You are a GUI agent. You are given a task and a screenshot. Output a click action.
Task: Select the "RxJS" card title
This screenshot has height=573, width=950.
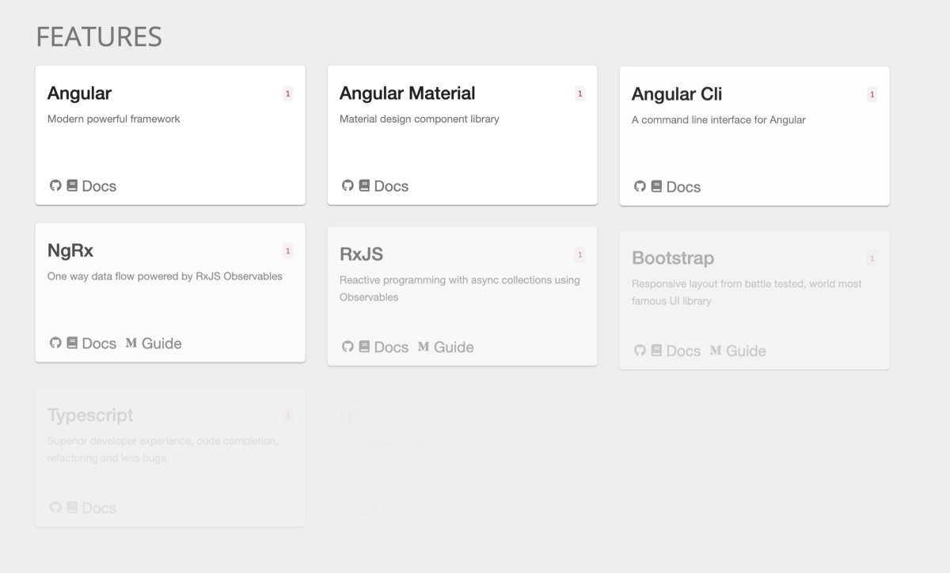coord(361,254)
